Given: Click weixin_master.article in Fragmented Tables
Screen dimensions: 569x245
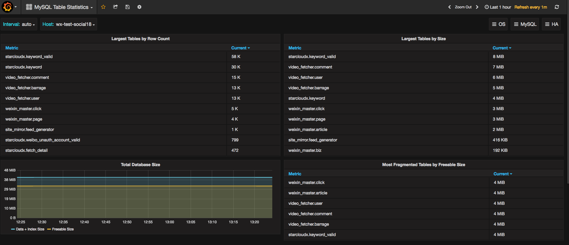Looking at the screenshot, I should pyautogui.click(x=308, y=193).
